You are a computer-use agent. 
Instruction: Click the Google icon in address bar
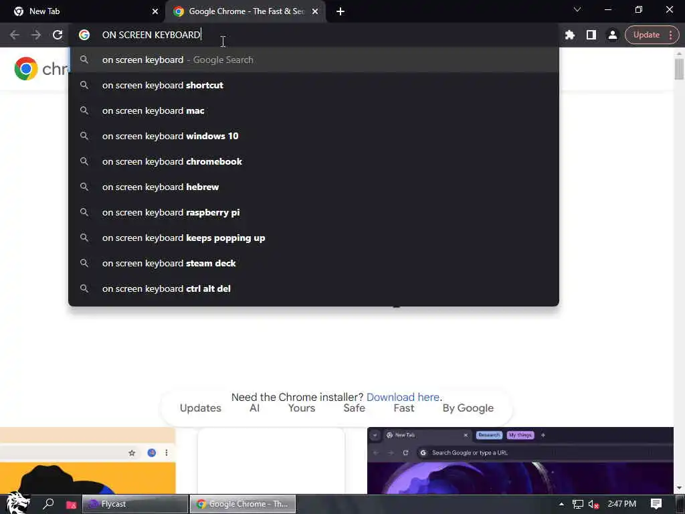pos(84,35)
